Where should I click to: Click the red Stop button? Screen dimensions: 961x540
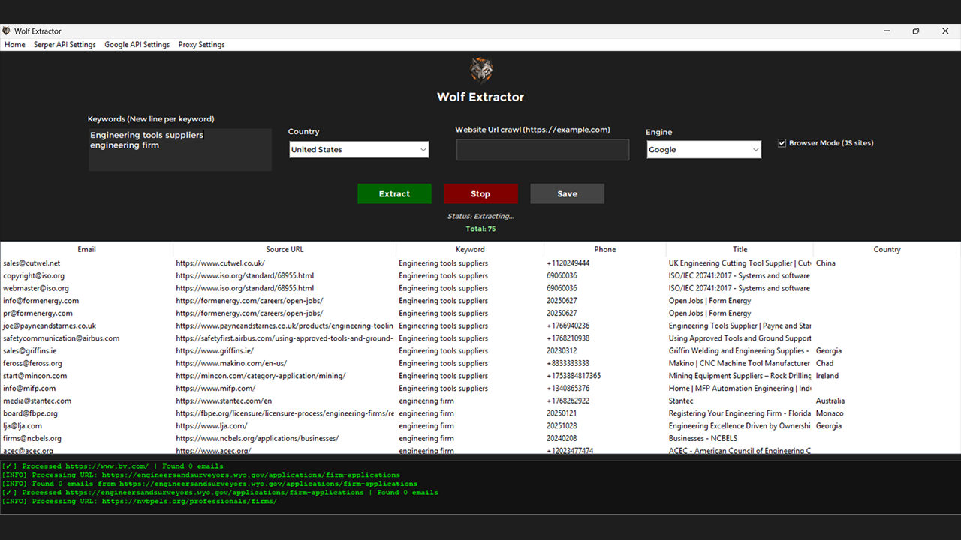point(480,193)
